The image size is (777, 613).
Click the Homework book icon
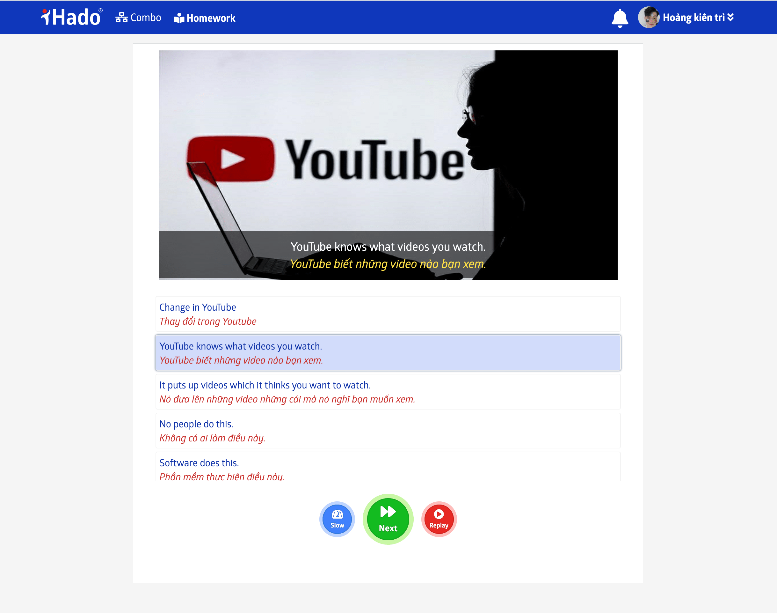click(x=179, y=18)
